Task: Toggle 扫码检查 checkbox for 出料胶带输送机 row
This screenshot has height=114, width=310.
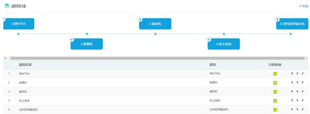Action: point(275,110)
